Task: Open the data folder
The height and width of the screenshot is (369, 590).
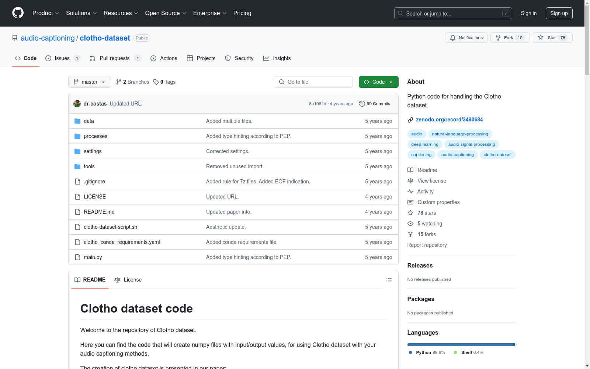Action: click(89, 121)
